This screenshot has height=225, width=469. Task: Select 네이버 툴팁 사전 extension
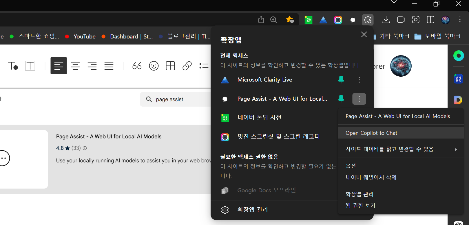tap(259, 117)
